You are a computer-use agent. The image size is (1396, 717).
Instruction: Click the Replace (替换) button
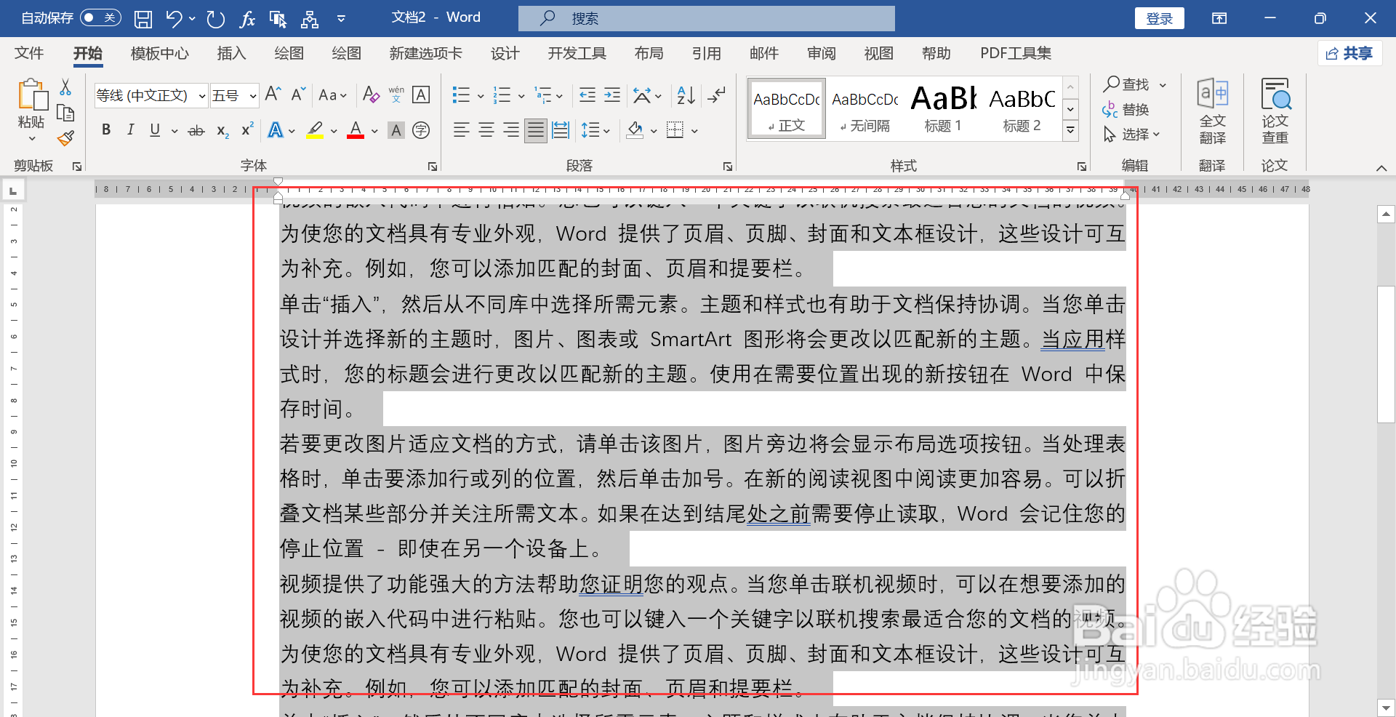(x=1126, y=109)
